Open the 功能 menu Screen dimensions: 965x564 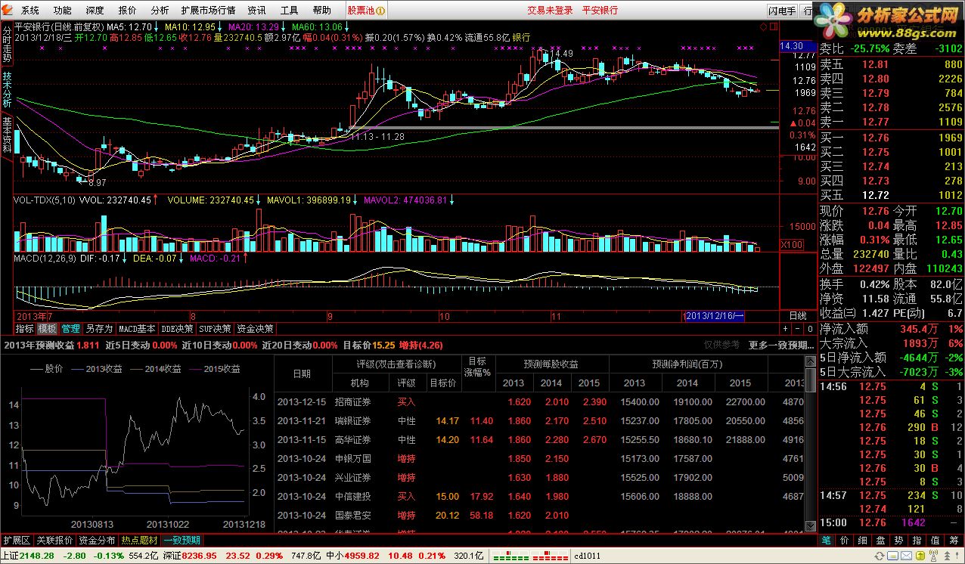point(63,11)
